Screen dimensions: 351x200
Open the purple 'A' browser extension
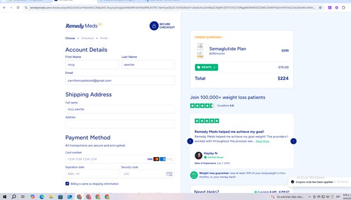coord(330,8)
